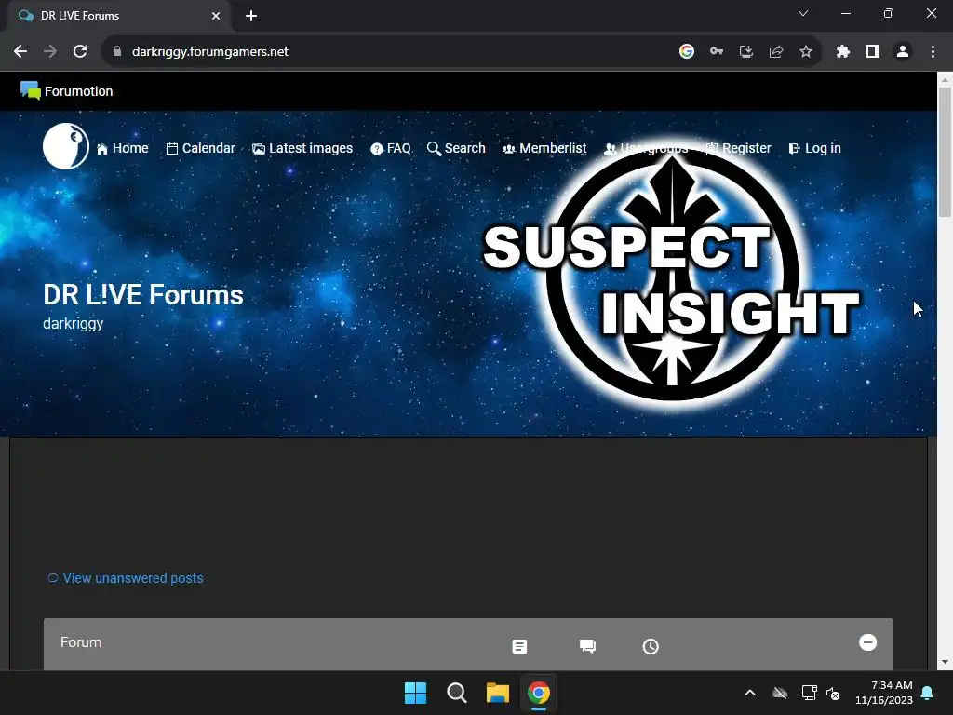
Task: Click the Chrome taskbar icon
Action: click(x=539, y=693)
